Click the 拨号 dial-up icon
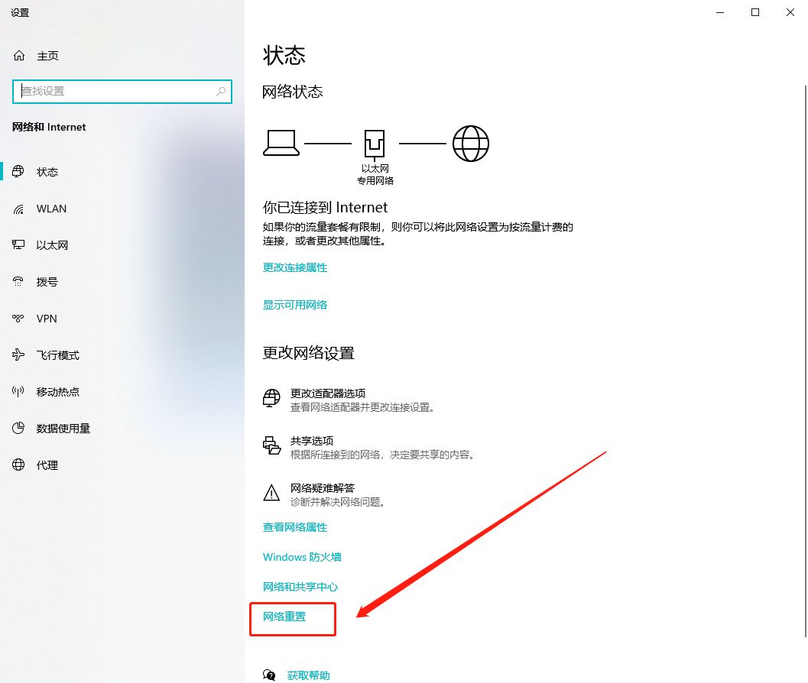The height and width of the screenshot is (683, 808). (x=18, y=282)
